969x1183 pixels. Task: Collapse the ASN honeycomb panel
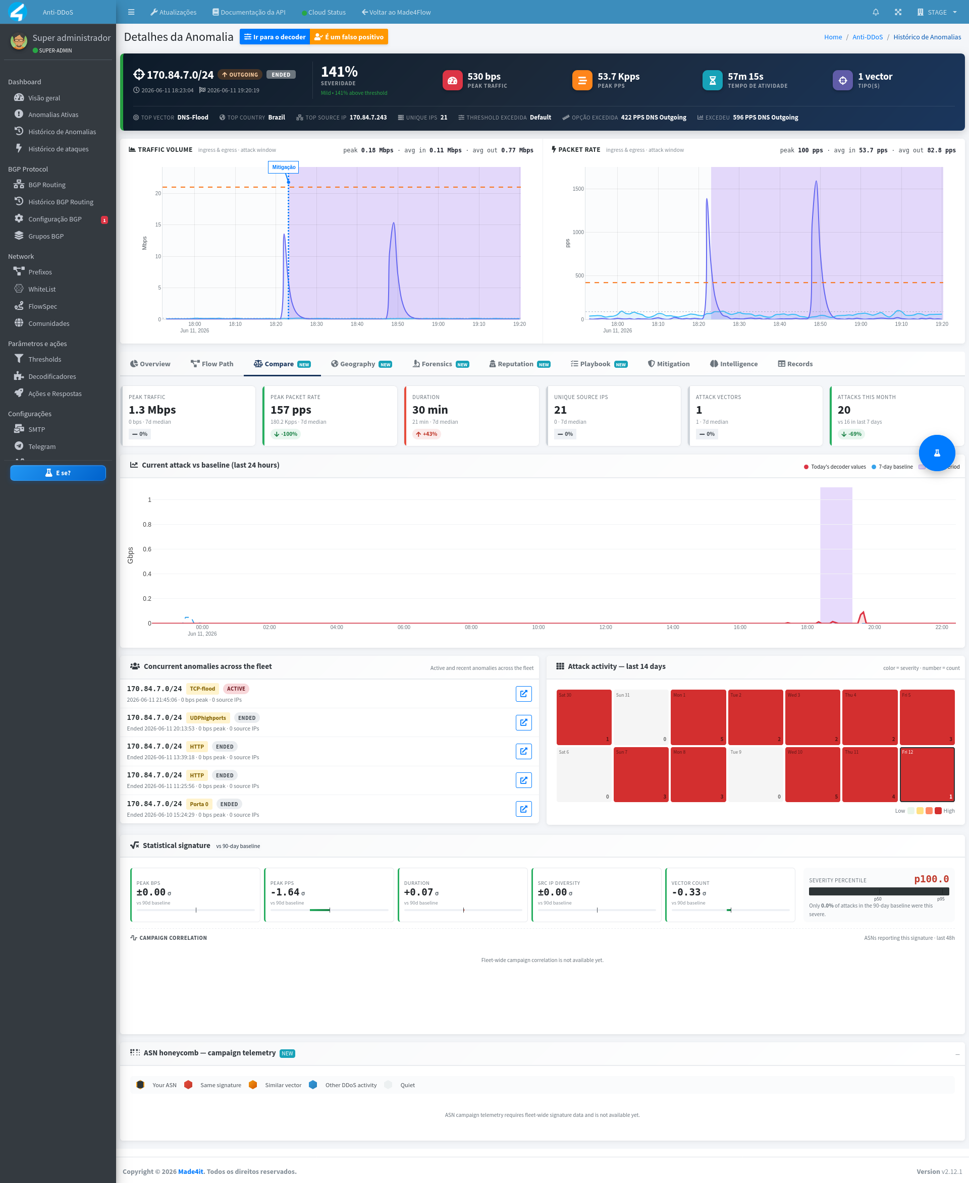[957, 1054]
